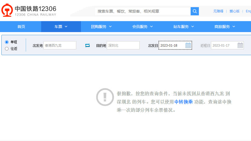Switch to 爱心版 care version
Viewport: 251px width, 141px height.
(235, 11)
